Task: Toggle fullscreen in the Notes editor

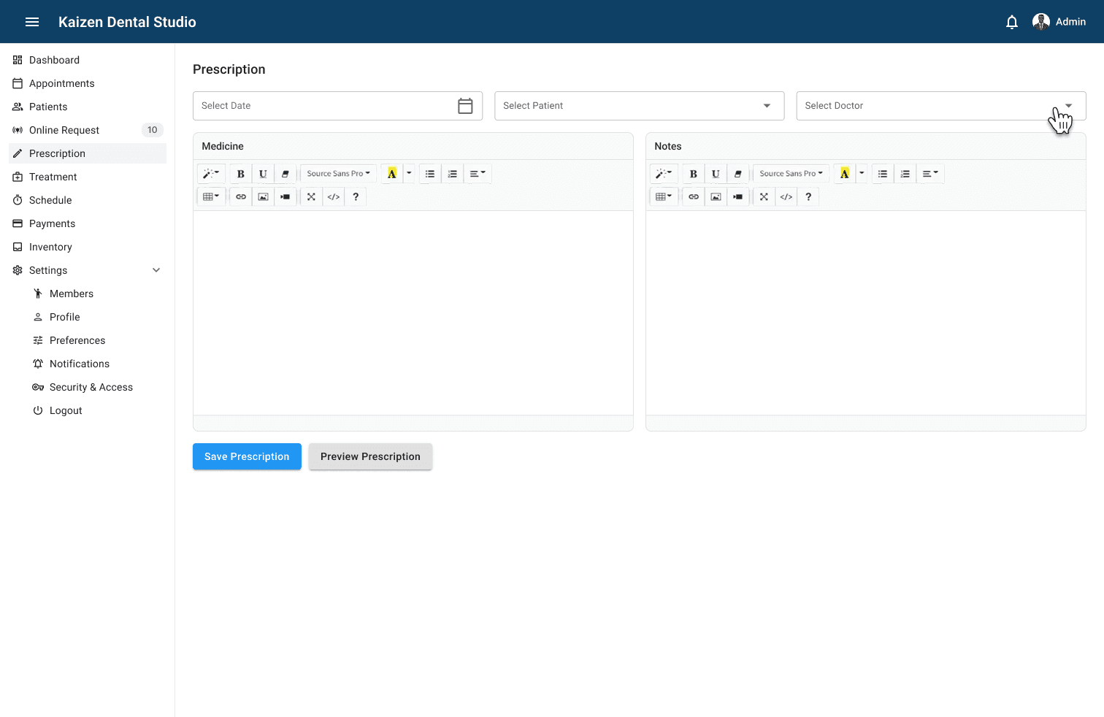Action: (x=764, y=196)
